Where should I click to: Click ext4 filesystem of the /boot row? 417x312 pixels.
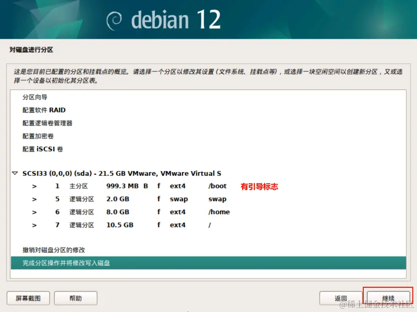point(178,186)
